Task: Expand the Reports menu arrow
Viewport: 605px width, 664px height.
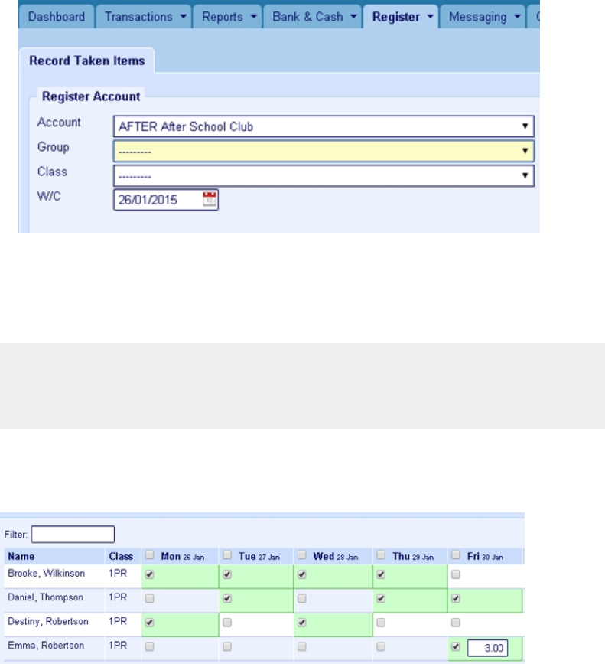Action: coord(254,17)
